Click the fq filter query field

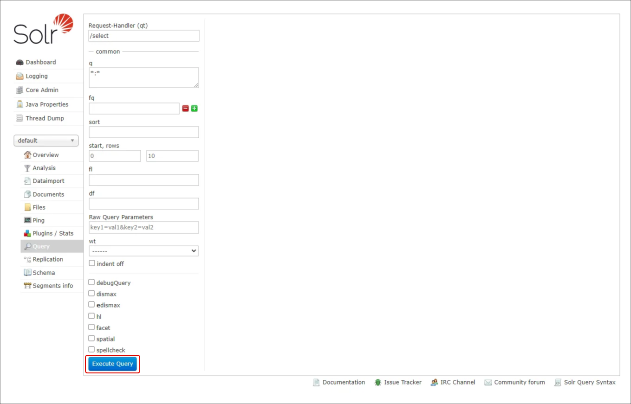click(x=134, y=109)
